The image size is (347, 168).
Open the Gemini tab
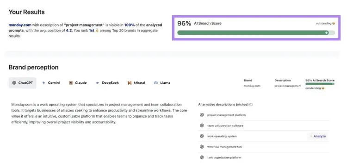click(x=51, y=83)
